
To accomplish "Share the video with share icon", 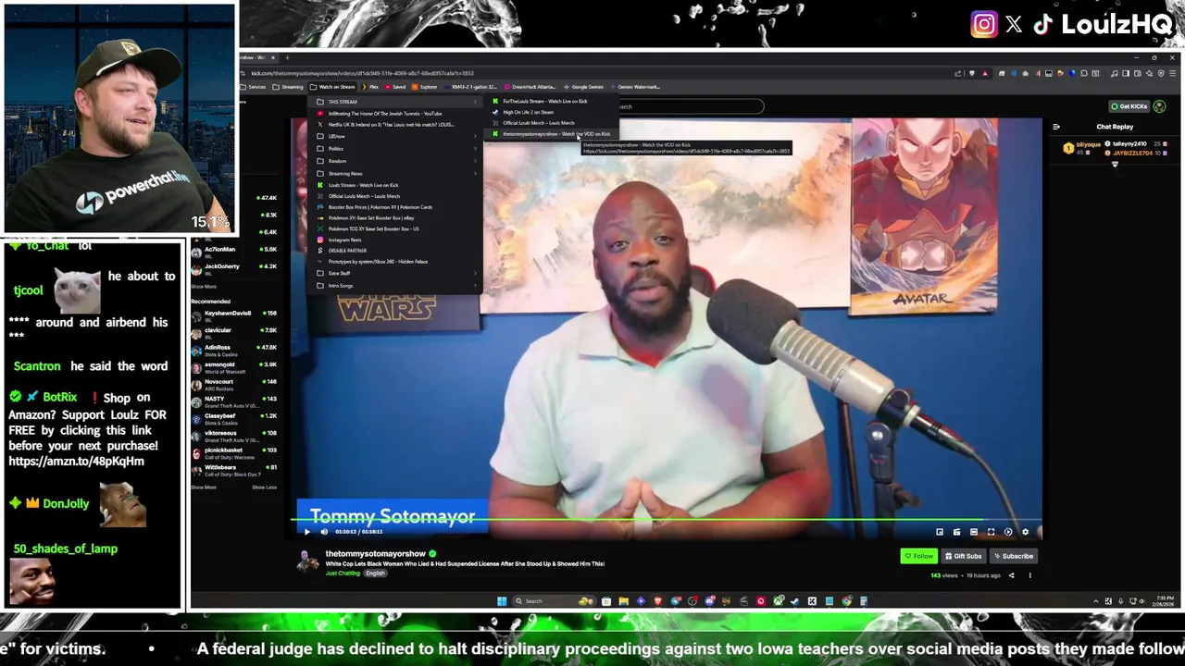I will (1011, 575).
